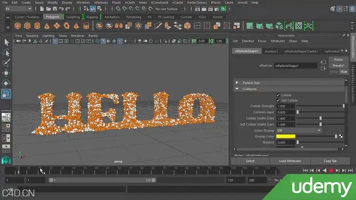Activate the Paint selection tool
Viewport: 356px width, 200px height.
[6, 63]
